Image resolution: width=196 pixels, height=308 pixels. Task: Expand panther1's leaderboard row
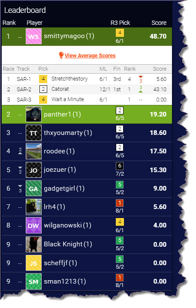87,114
